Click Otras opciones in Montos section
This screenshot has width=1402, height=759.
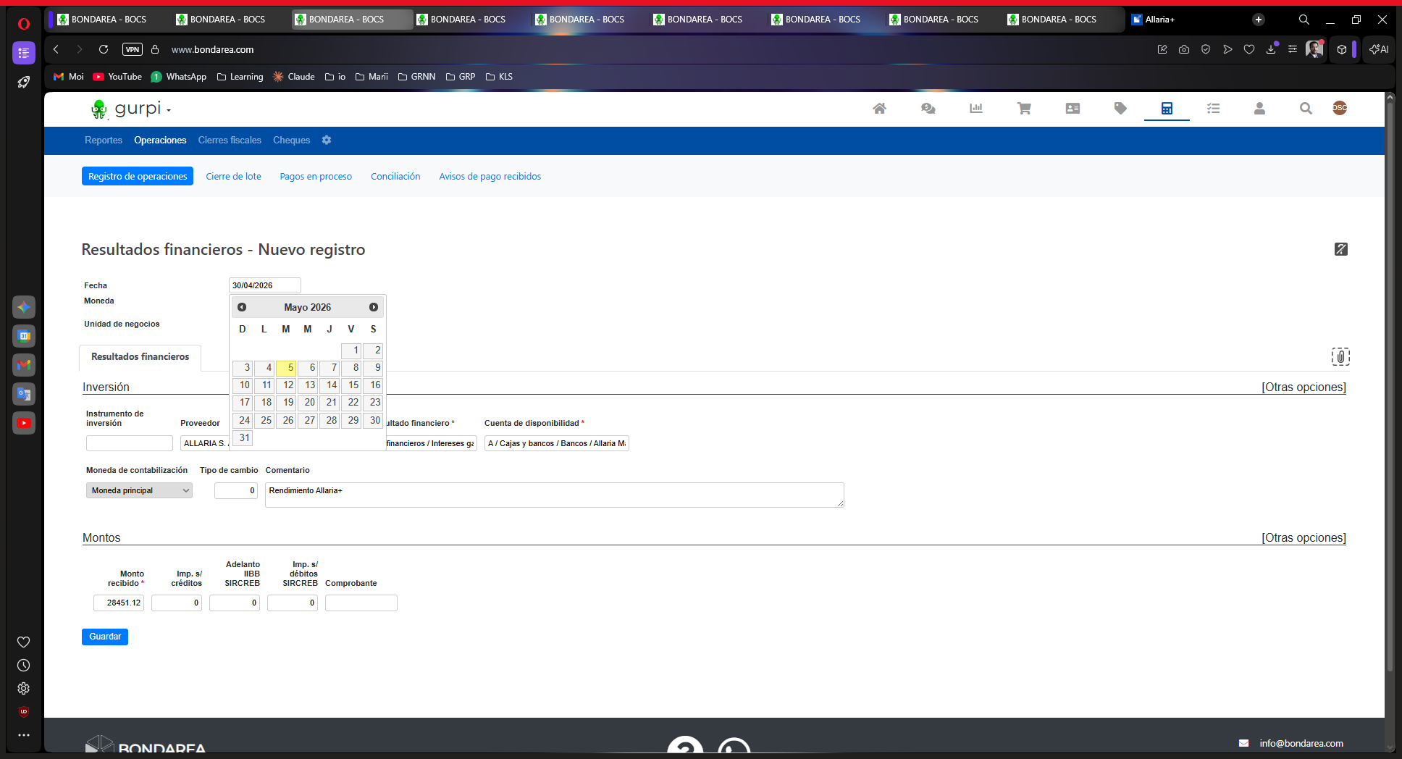coord(1304,537)
